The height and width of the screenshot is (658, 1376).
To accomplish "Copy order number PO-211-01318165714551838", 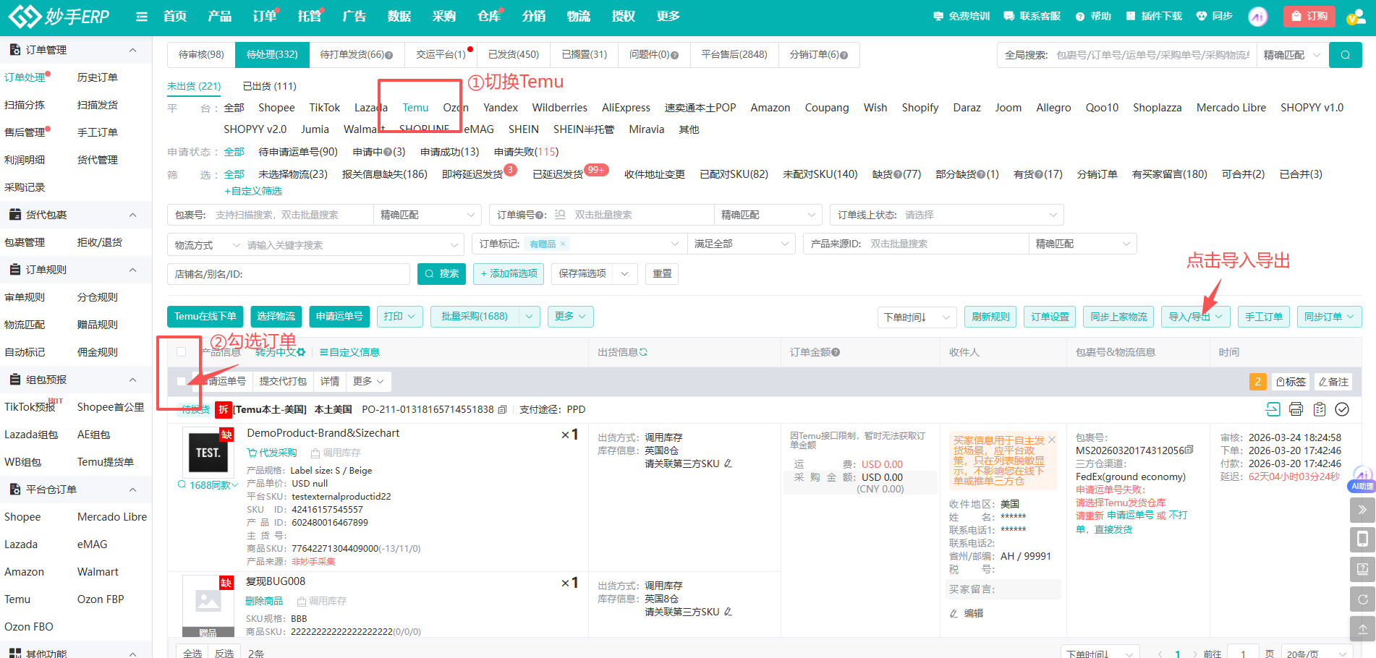I will [x=502, y=409].
